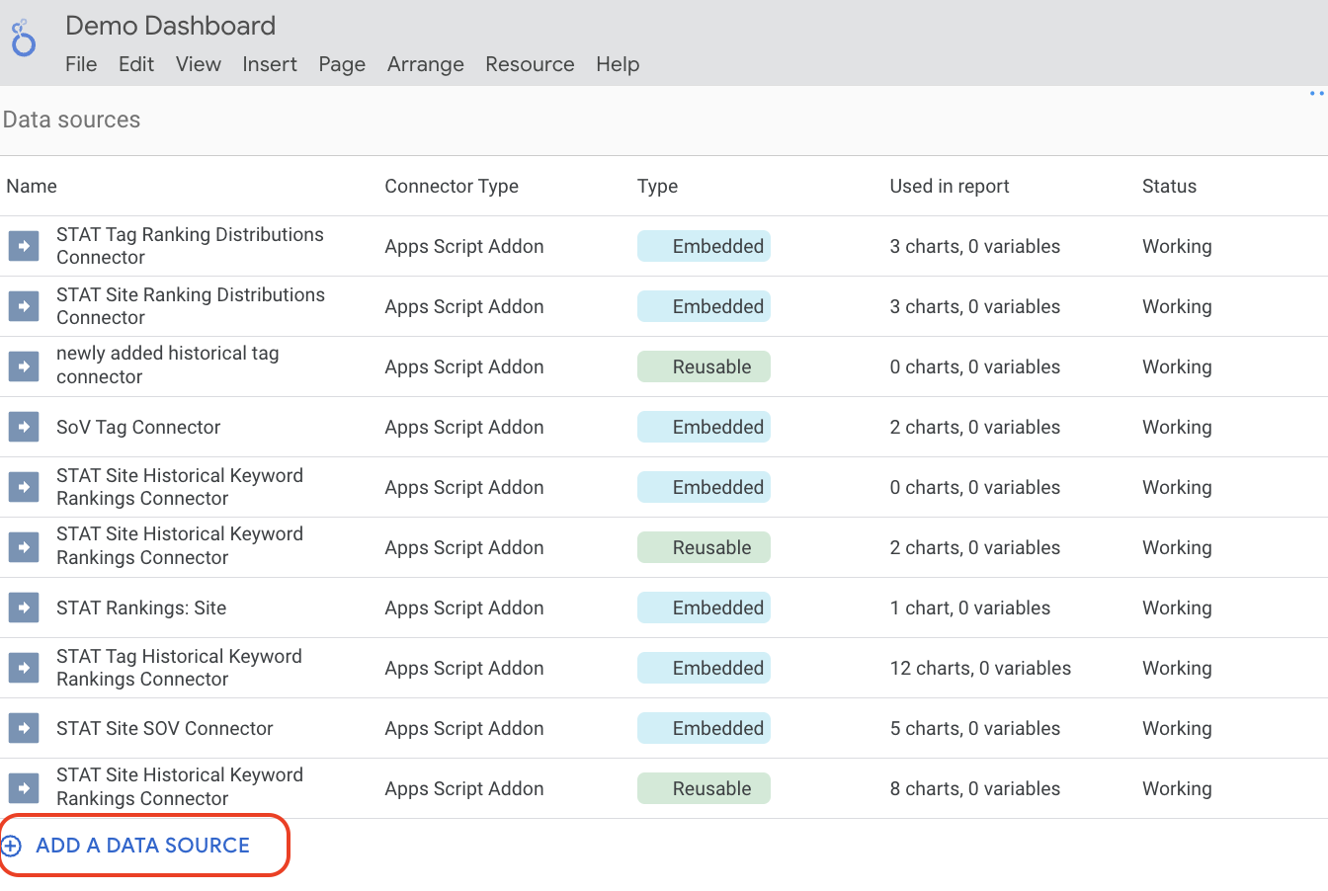Click the SoV Tag Connector row icon
The width and height of the screenshot is (1328, 891).
point(24,427)
